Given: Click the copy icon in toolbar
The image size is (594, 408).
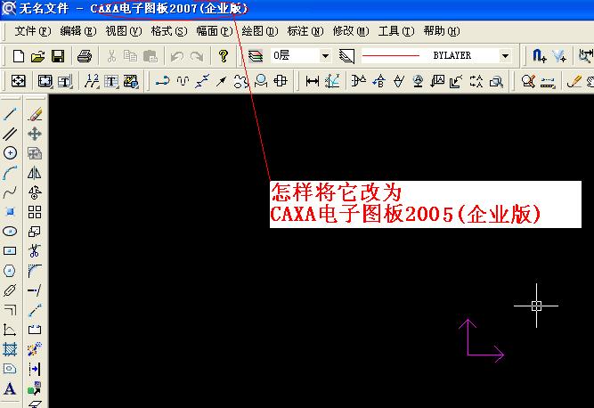Looking at the screenshot, I should (x=130, y=56).
